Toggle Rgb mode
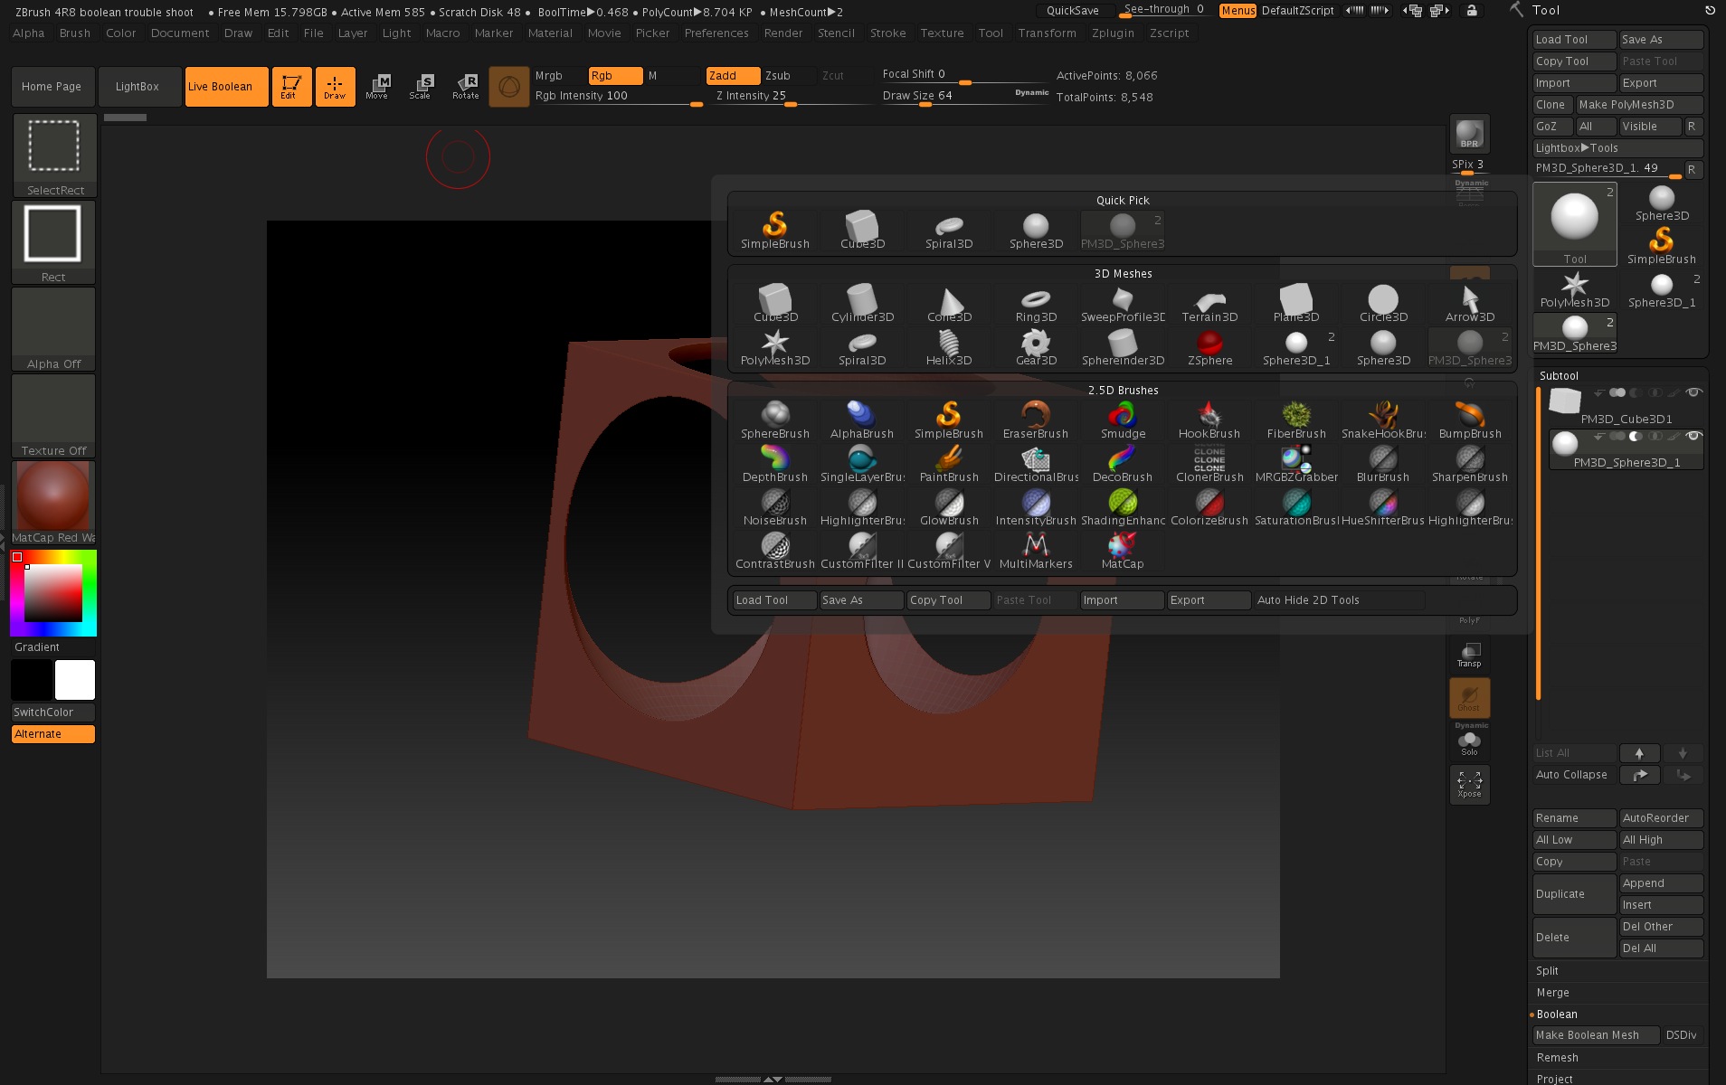 pyautogui.click(x=615, y=76)
